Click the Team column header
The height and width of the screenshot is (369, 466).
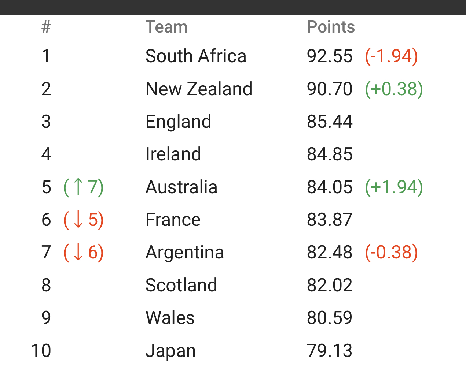pyautogui.click(x=166, y=27)
